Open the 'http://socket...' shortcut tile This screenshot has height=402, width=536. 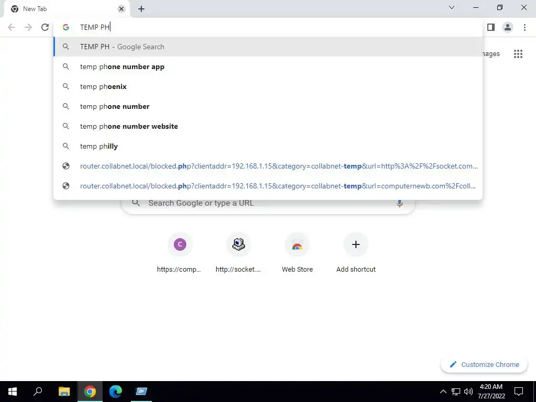238,253
